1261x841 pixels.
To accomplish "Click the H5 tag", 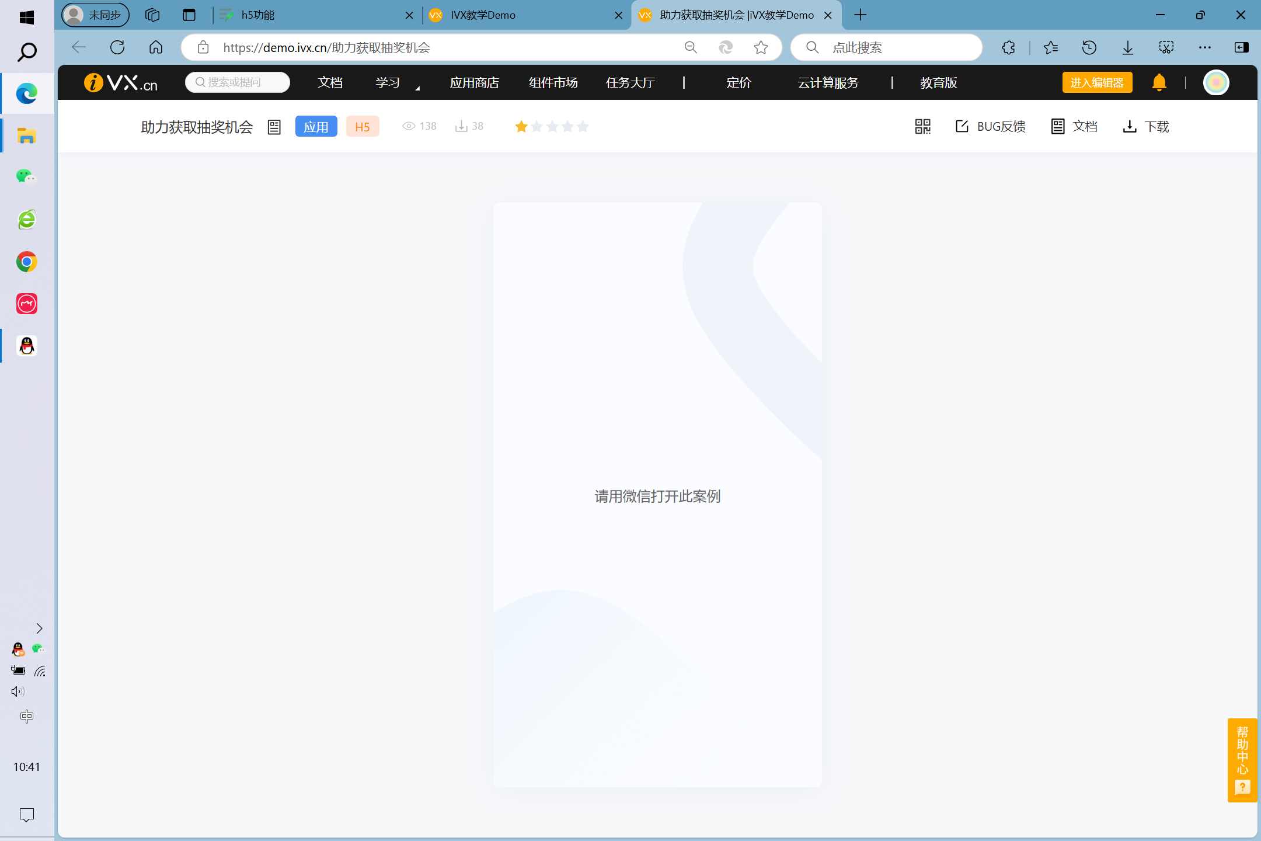I will click(363, 126).
